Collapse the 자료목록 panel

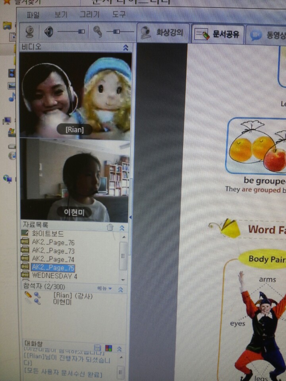pos(122,227)
